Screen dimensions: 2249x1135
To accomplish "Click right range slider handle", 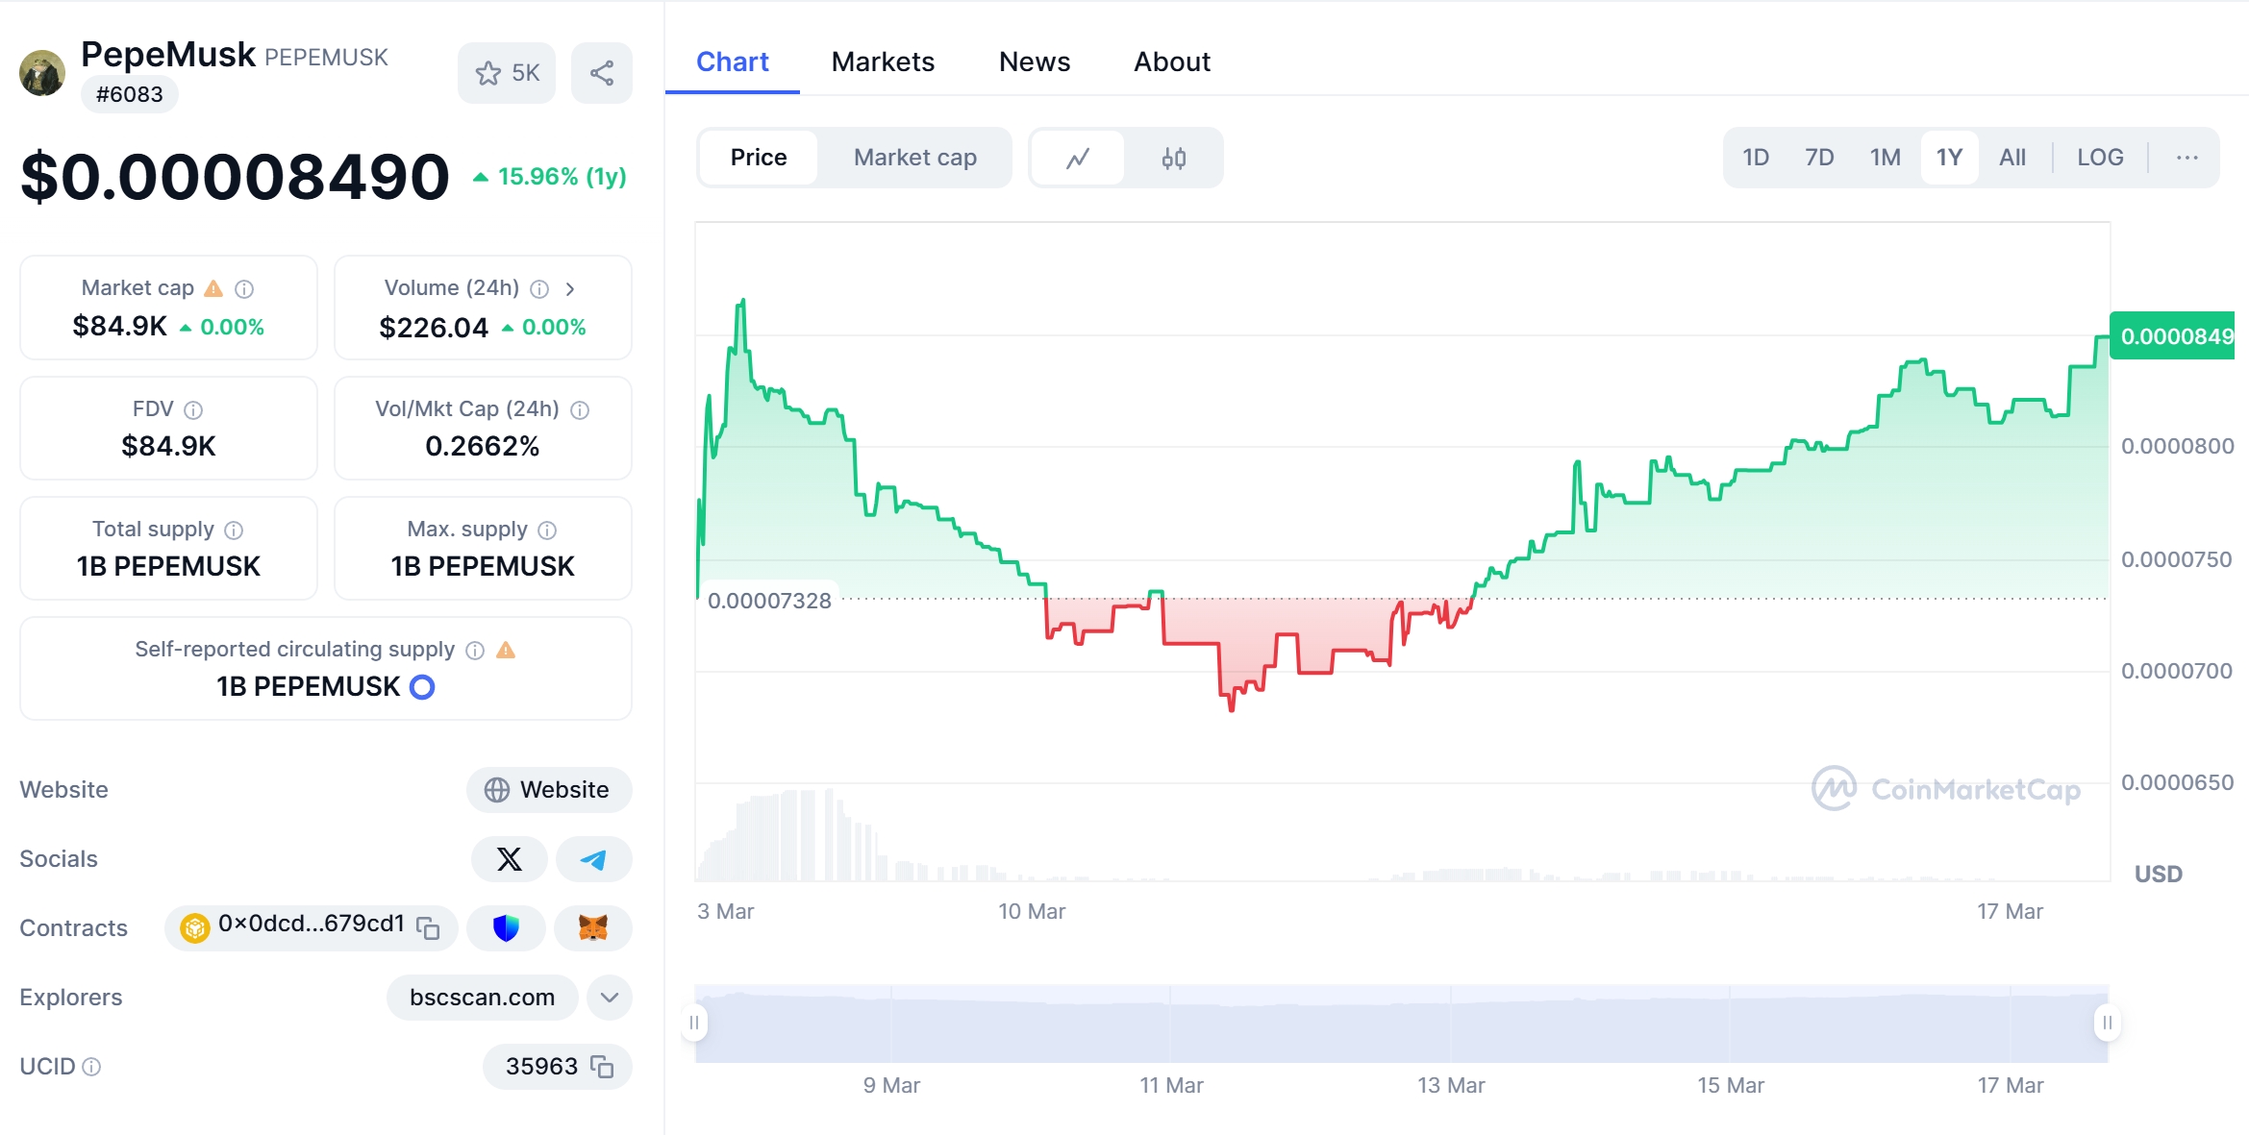I will tap(2107, 1023).
